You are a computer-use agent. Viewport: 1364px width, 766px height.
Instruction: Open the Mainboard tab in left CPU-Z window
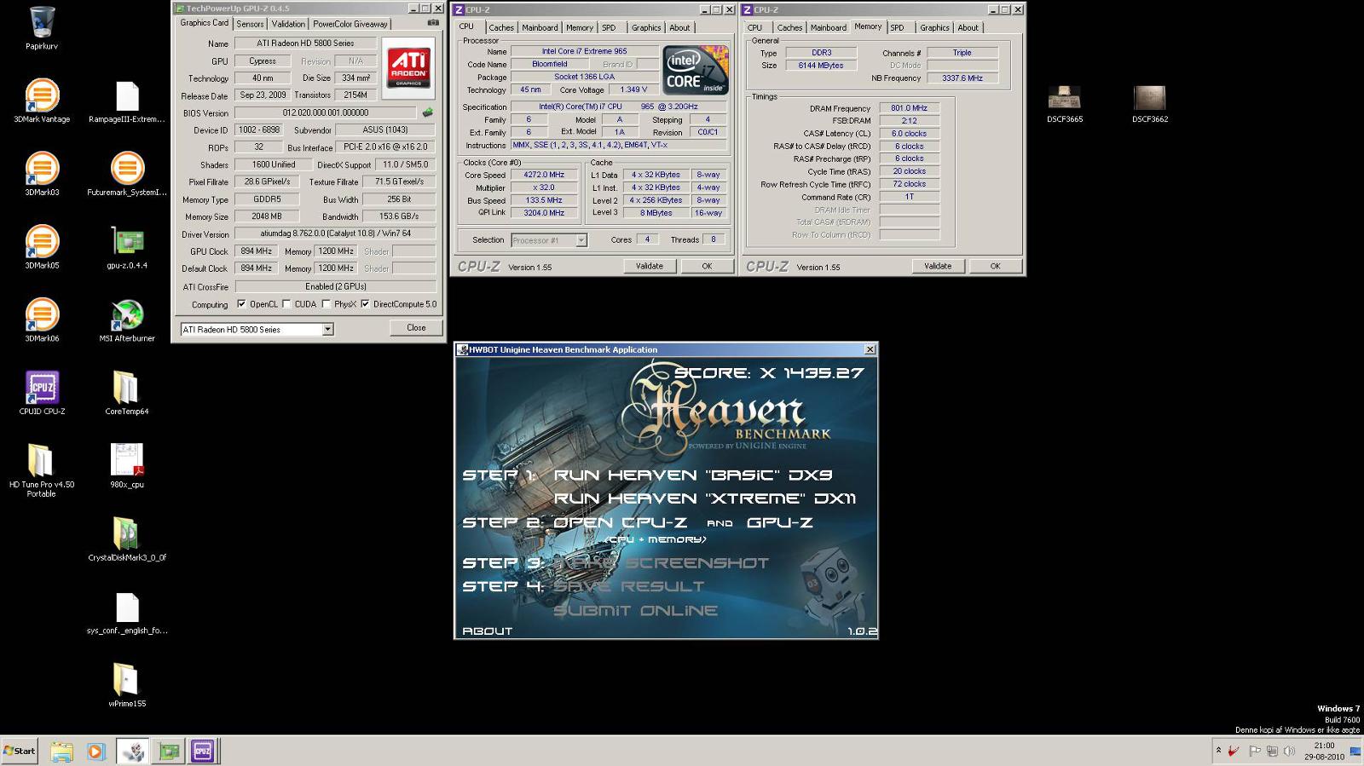pyautogui.click(x=540, y=27)
